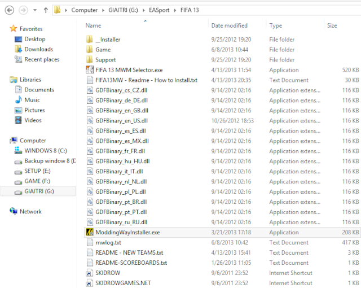This screenshot has width=361, height=288.
Task: Sort files by the Size column header
Action: pyautogui.click(x=332, y=25)
